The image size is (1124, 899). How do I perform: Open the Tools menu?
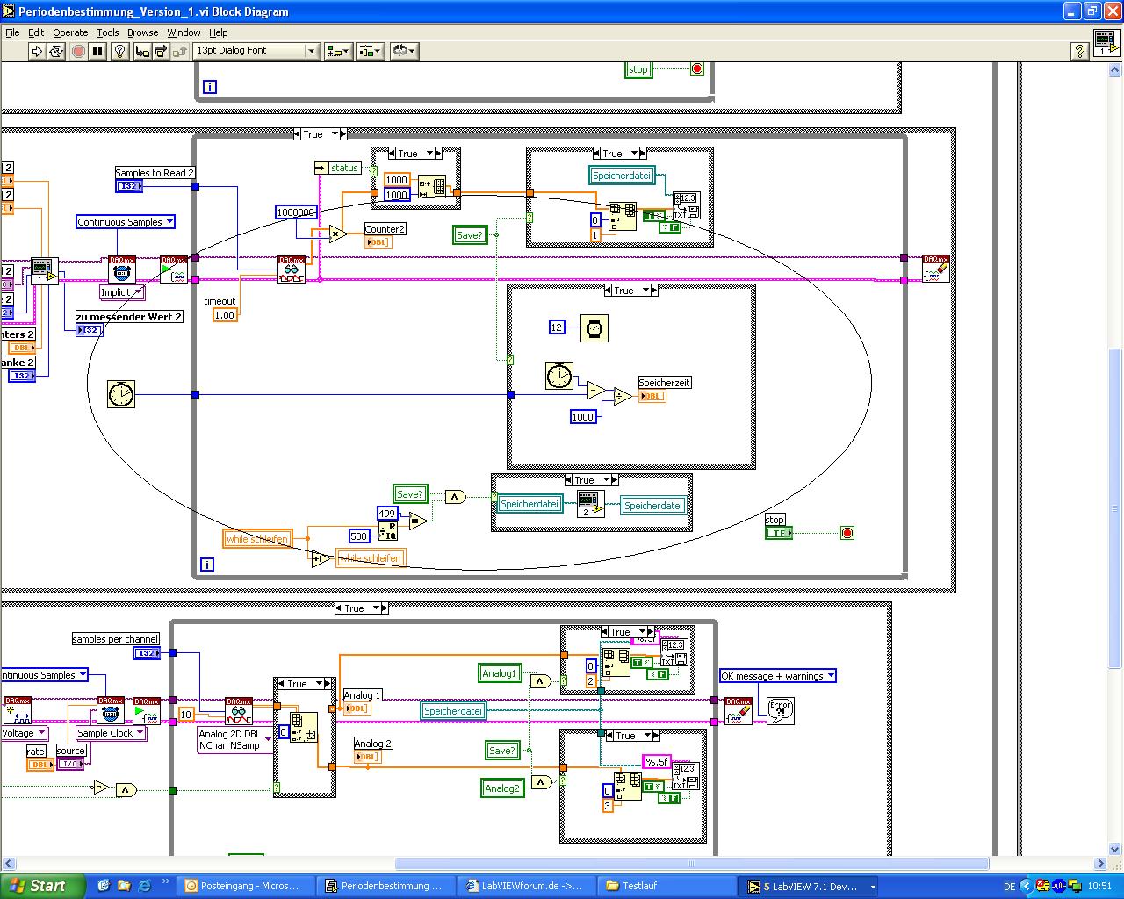tap(108, 32)
